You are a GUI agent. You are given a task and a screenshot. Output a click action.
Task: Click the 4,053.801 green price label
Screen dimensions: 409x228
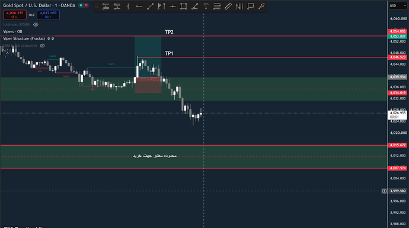point(398,36)
